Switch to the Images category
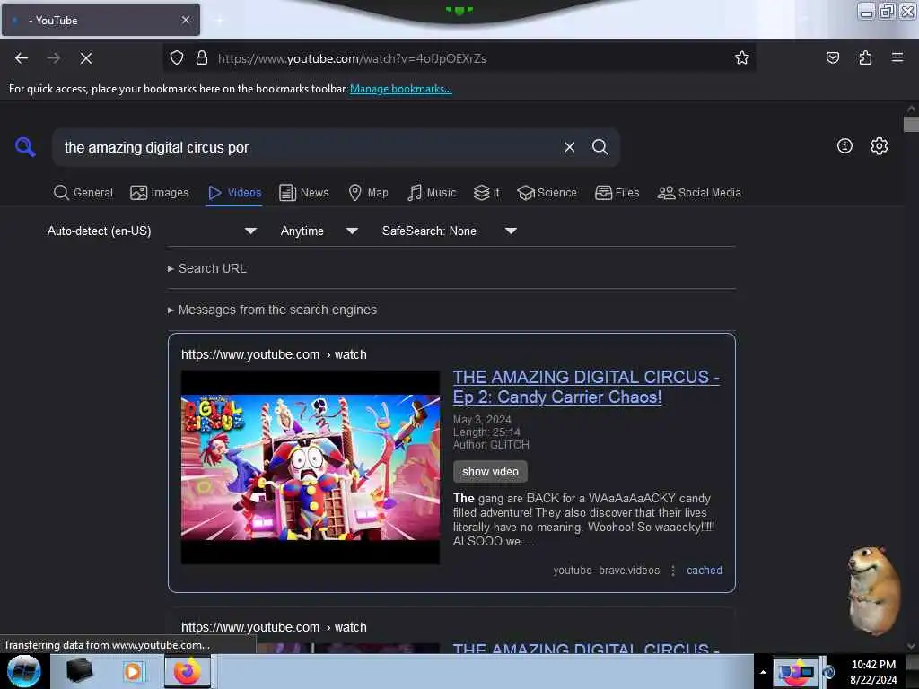 pos(160,193)
